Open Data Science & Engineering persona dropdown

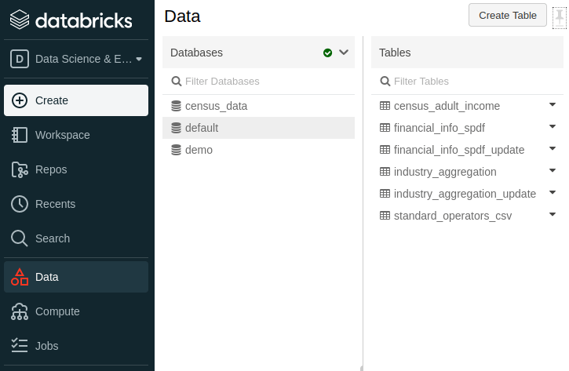click(77, 59)
